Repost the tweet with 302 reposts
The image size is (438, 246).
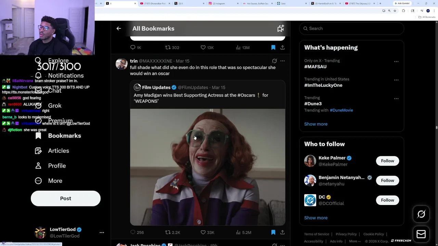[172, 47]
